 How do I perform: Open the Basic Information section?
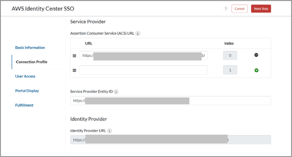click(30, 48)
